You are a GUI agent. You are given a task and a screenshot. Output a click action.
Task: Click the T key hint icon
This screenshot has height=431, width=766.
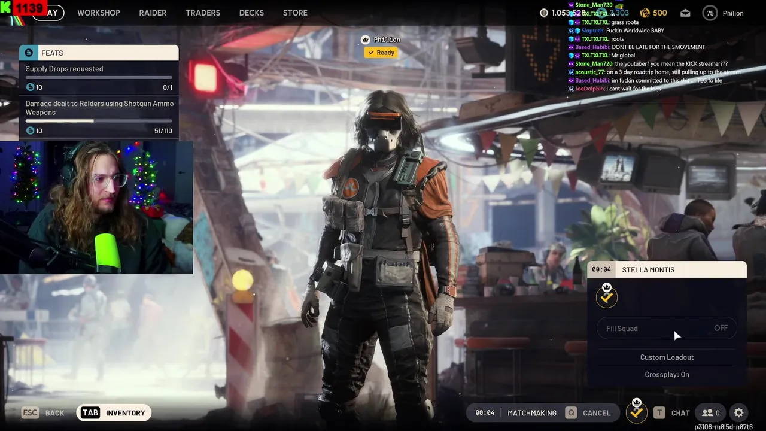click(659, 413)
